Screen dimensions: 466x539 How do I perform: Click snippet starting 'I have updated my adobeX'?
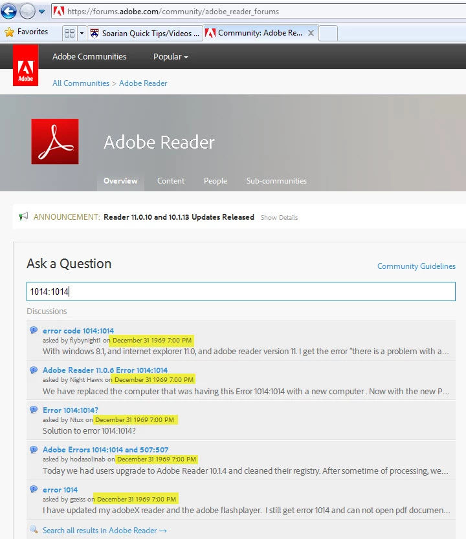point(247,510)
